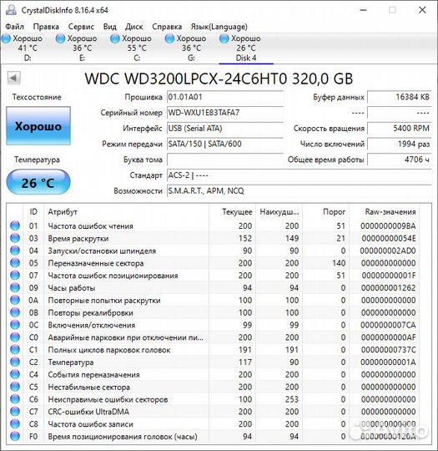Select disk C: status icon
The image size is (438, 451).
[115, 38]
